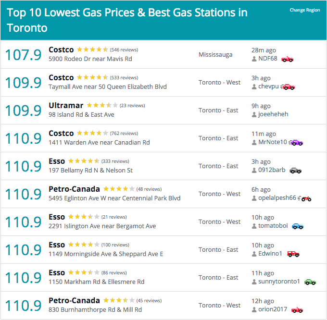Click the red convertible icon beside NDF68
The height and width of the screenshot is (320, 327).
point(288,60)
